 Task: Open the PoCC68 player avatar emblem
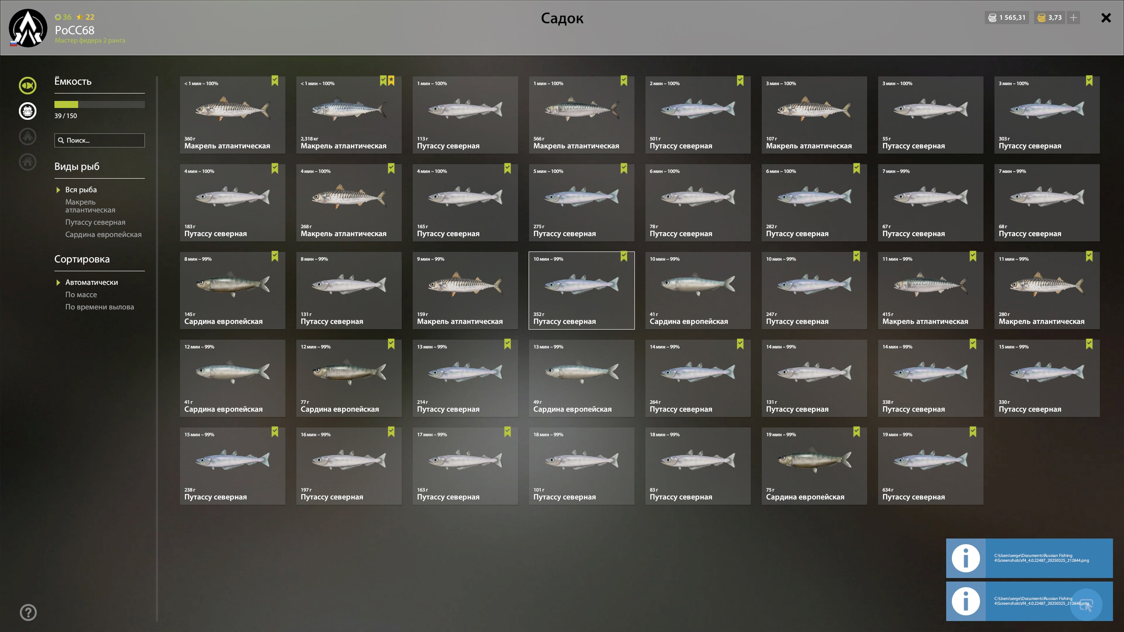point(28,28)
